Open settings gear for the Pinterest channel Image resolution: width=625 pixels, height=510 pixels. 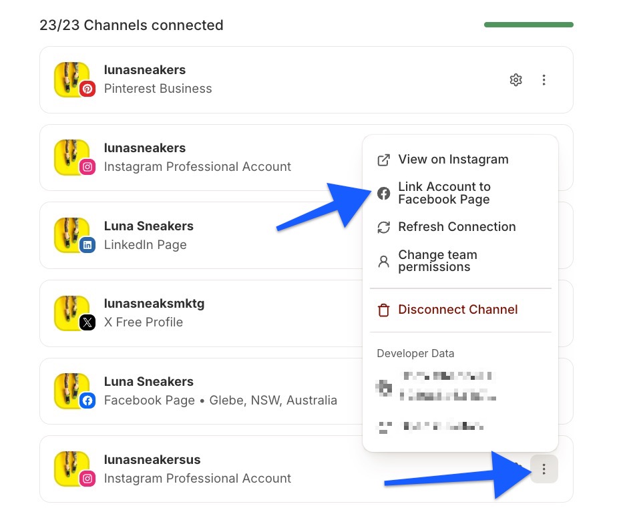click(515, 79)
